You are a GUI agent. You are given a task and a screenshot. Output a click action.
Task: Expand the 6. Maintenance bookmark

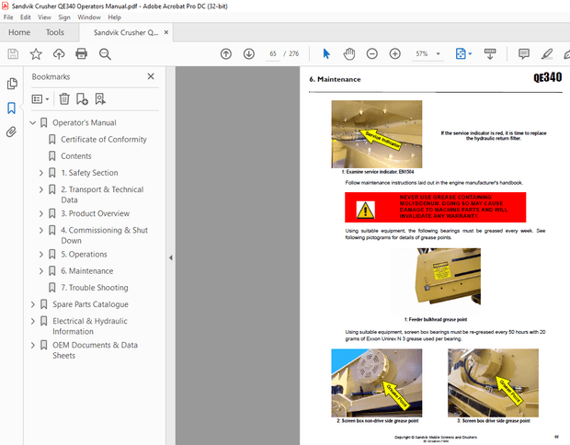click(x=41, y=271)
